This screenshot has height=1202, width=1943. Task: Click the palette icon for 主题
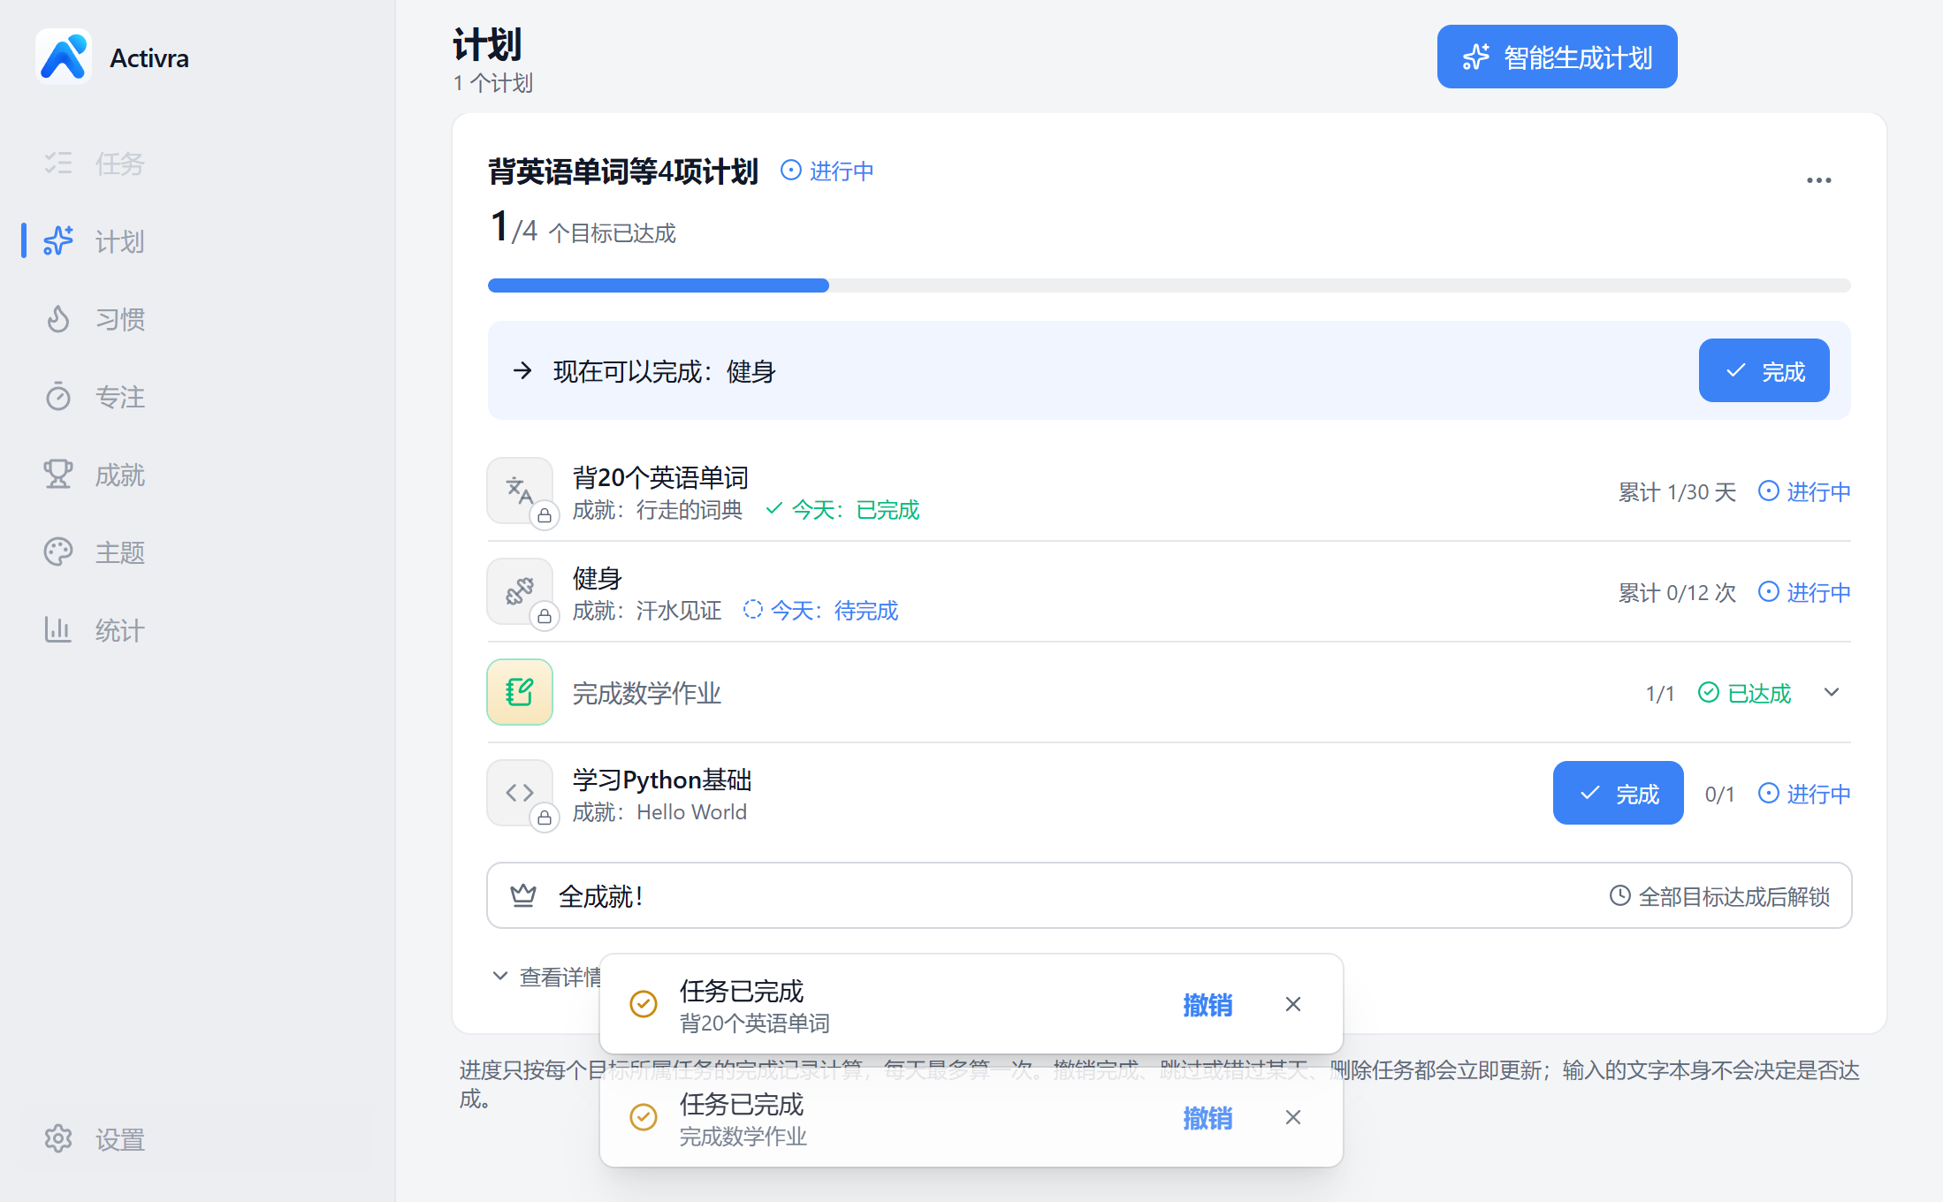click(x=58, y=552)
